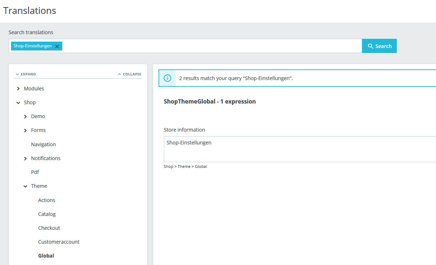Expand the Modules tree chevron
This screenshot has width=436, height=265.
tap(18, 89)
